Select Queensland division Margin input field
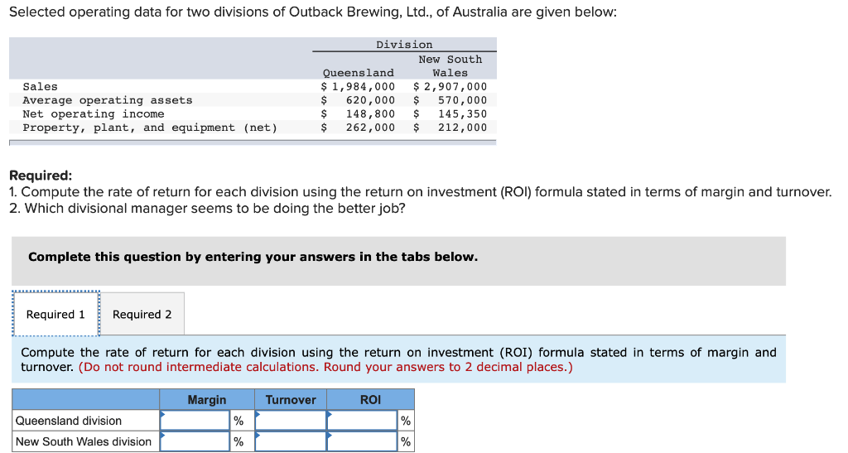The height and width of the screenshot is (453, 848). (x=195, y=421)
